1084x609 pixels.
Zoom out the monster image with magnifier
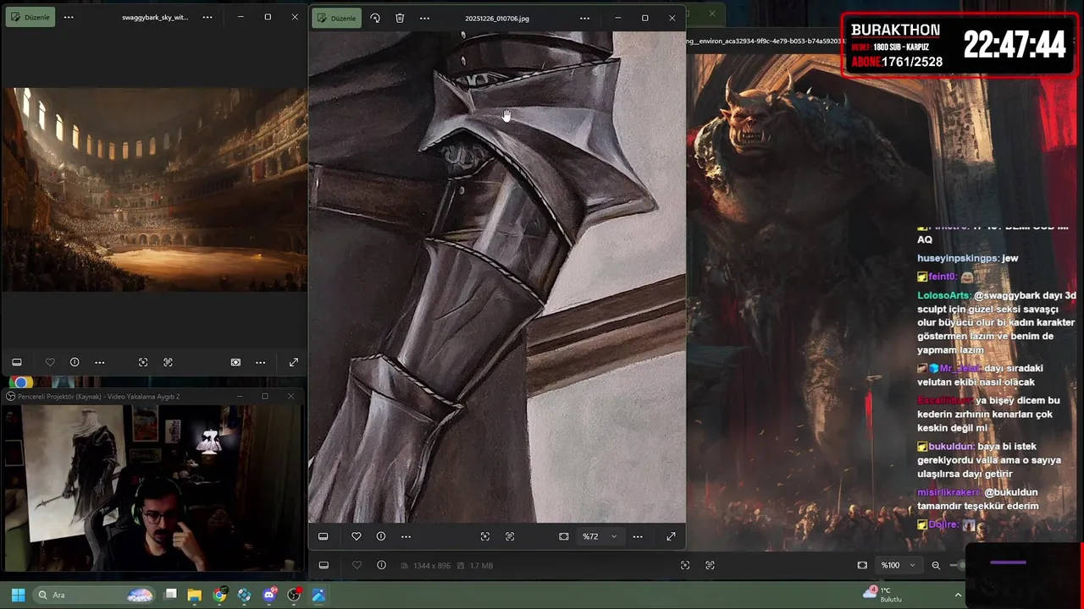[936, 565]
